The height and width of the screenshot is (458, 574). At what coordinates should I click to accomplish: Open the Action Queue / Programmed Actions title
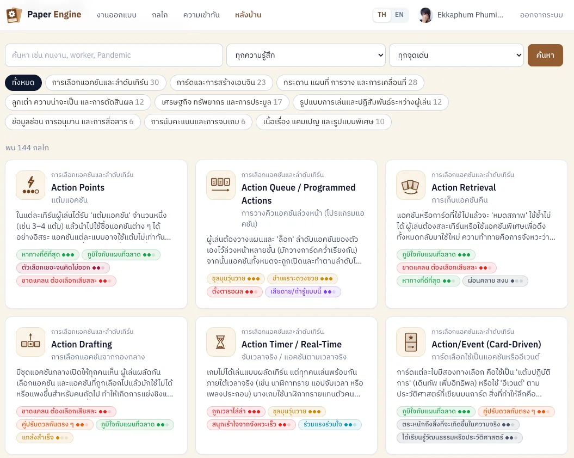tap(298, 194)
